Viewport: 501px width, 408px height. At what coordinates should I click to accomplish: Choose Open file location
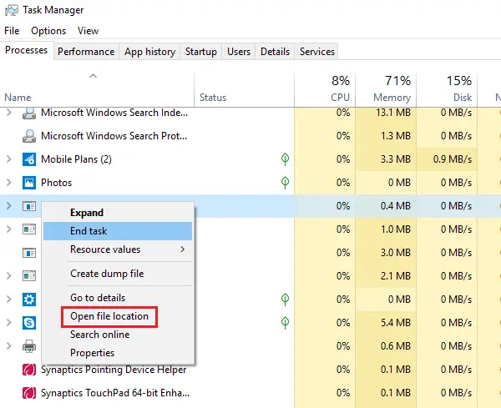(x=118, y=316)
